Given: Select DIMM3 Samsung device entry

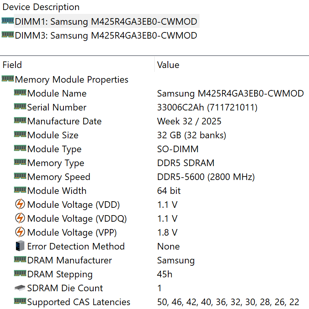Looking at the screenshot, I should click(106, 36).
